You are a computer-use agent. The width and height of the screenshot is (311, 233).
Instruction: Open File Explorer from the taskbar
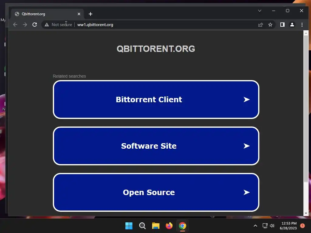[x=156, y=226]
